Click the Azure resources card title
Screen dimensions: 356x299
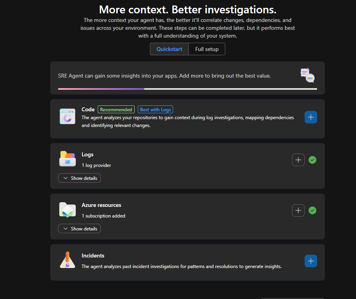(x=101, y=205)
